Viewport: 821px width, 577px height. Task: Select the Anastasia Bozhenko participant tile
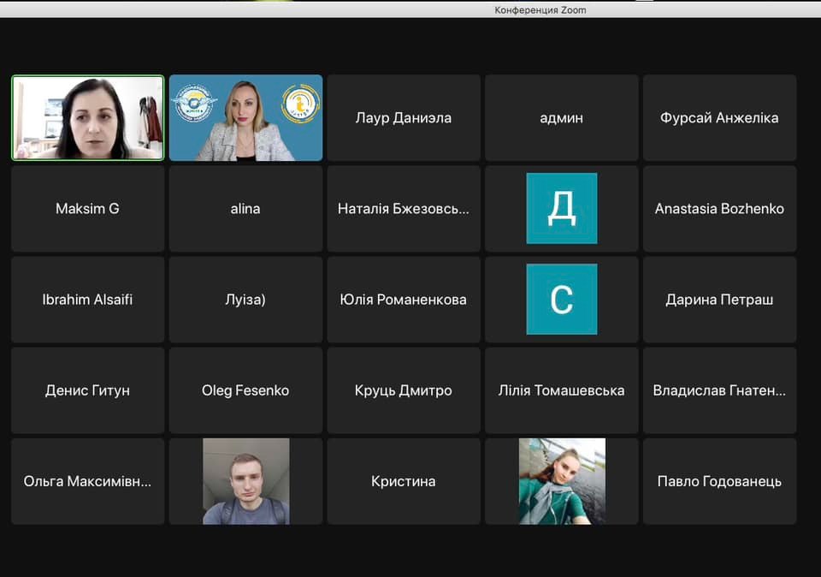point(719,209)
